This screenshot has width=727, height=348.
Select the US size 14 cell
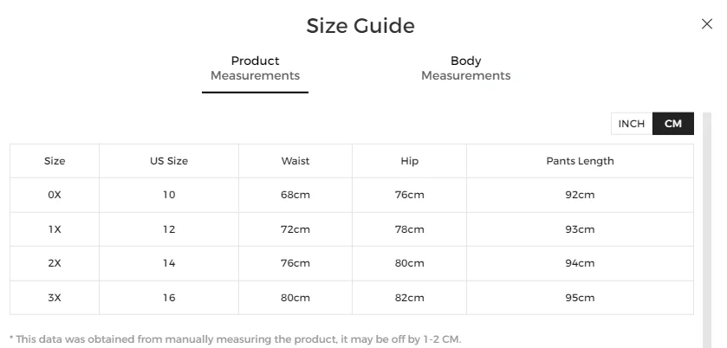[x=169, y=263]
